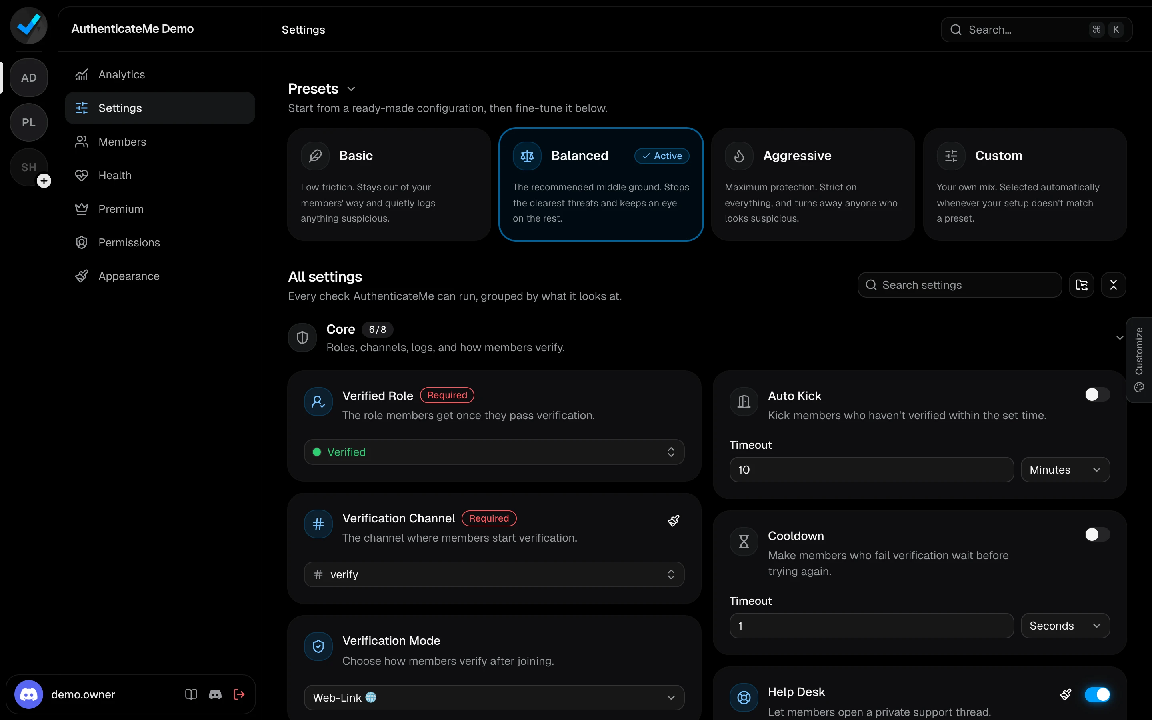1152x720 pixels.
Task: Click the Help Desk brush customize icon
Action: (1066, 694)
